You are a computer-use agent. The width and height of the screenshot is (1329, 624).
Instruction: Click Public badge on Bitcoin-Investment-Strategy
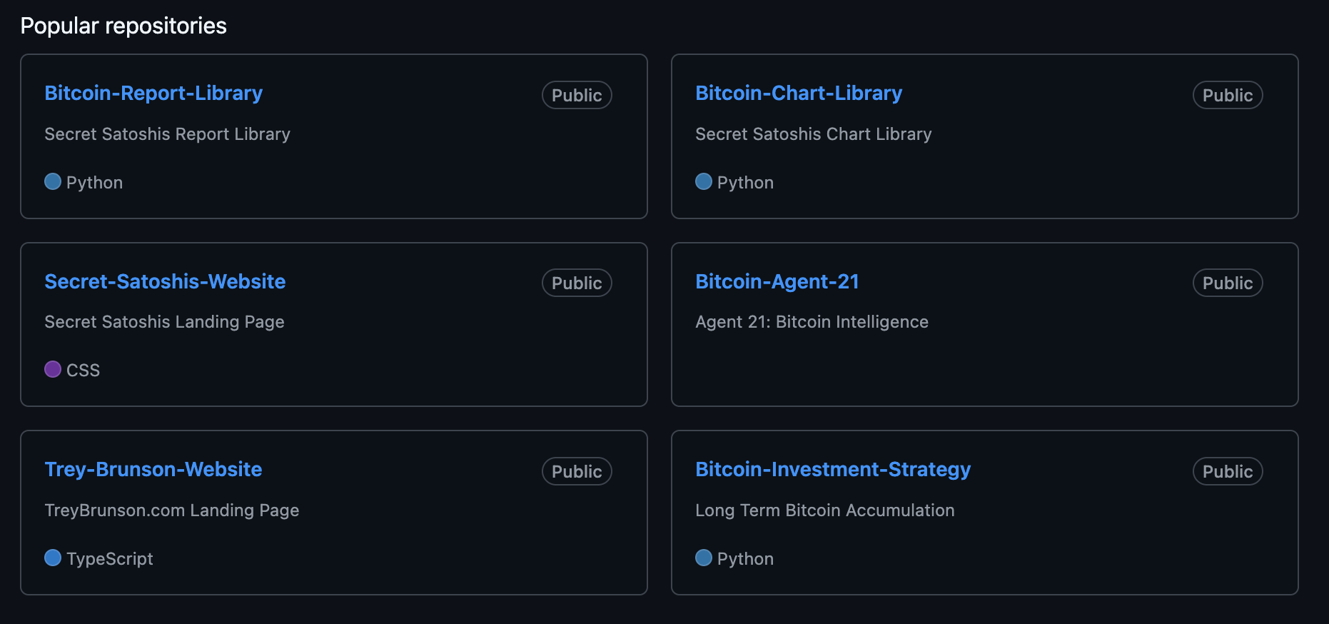(1228, 471)
